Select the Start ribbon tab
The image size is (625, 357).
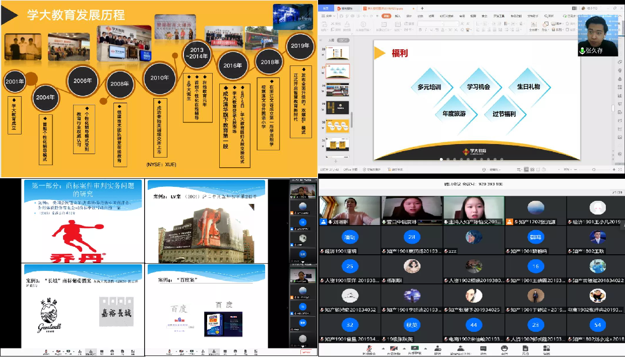386,16
